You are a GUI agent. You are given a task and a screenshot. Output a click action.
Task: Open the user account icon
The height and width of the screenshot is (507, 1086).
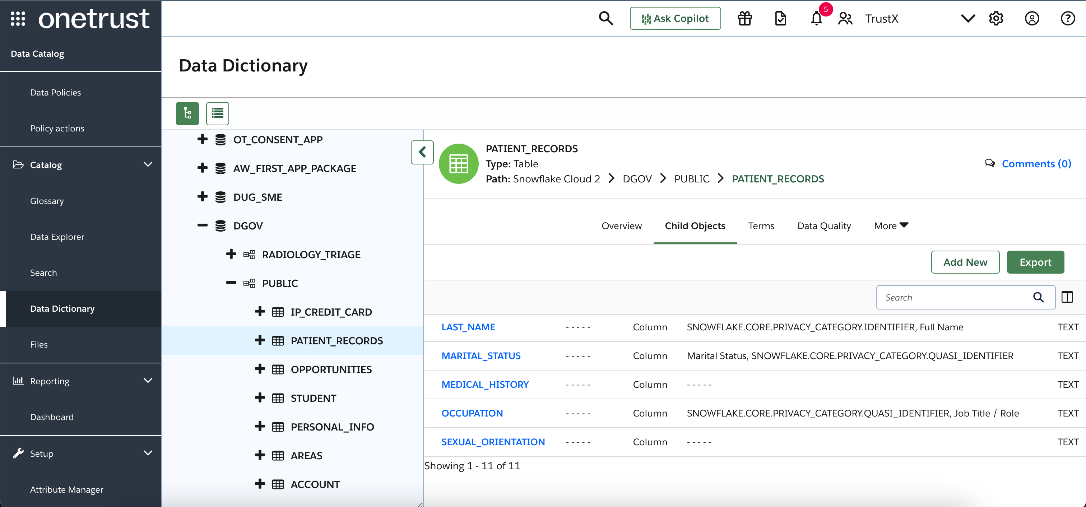[x=1032, y=19]
